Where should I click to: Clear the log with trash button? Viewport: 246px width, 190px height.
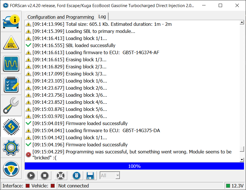(x=76, y=176)
